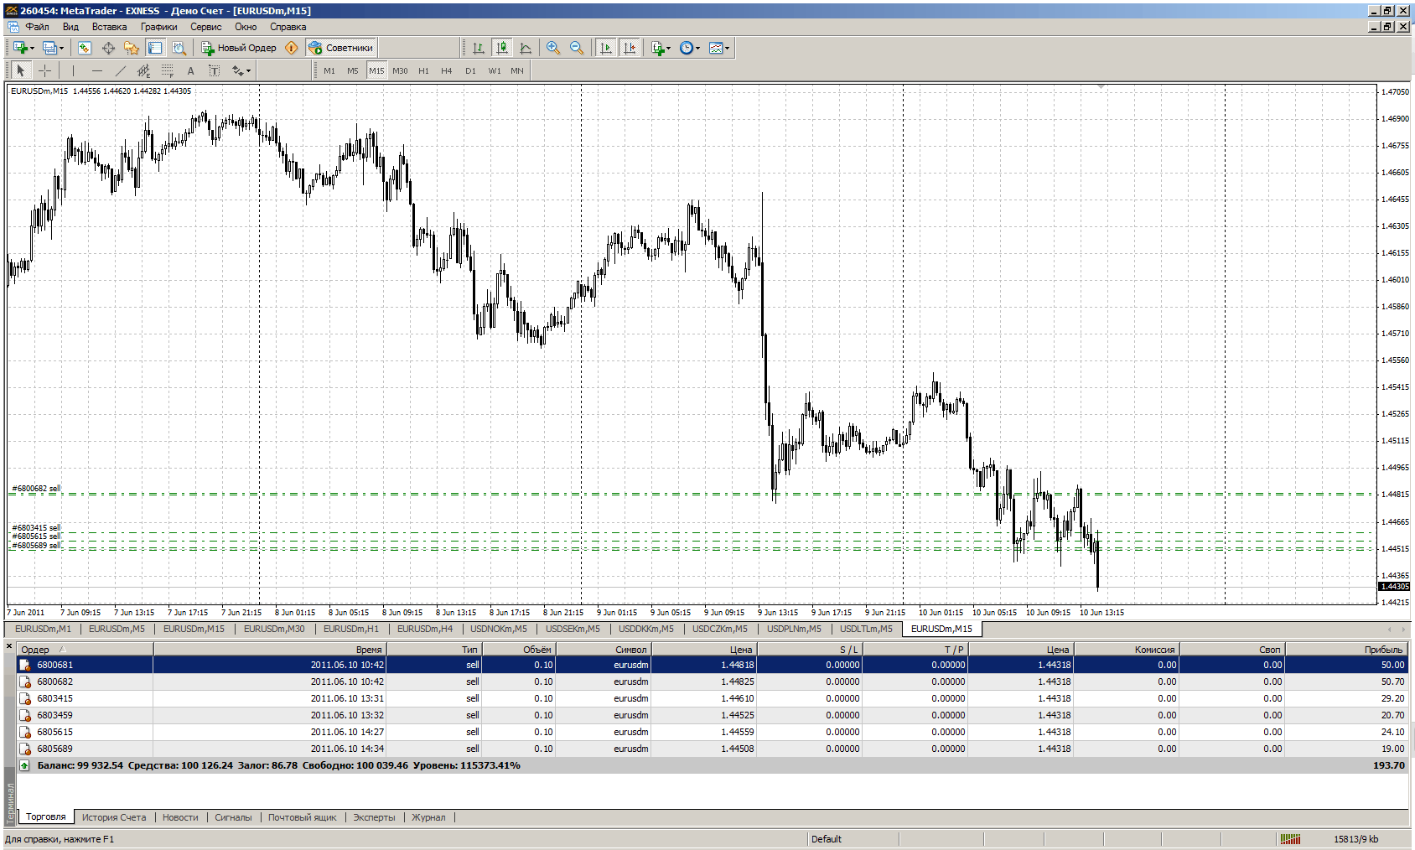Viewport: 1415px width, 850px height.
Task: Switch to the USDNOKm,M5 chart tab
Action: tap(499, 629)
